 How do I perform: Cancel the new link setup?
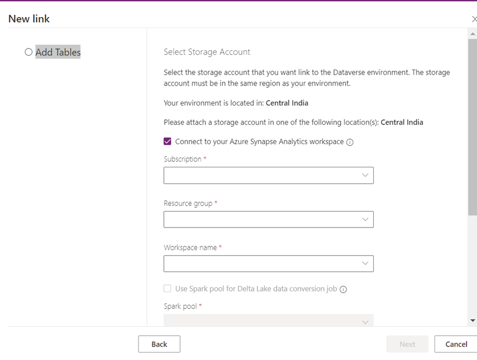point(455,344)
